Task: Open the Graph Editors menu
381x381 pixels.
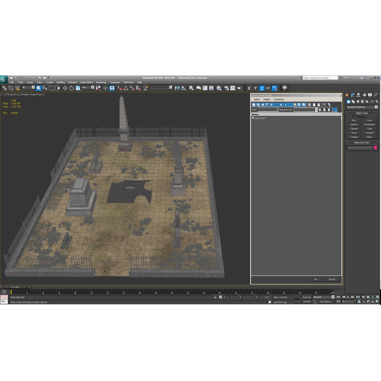Action: [x=86, y=82]
